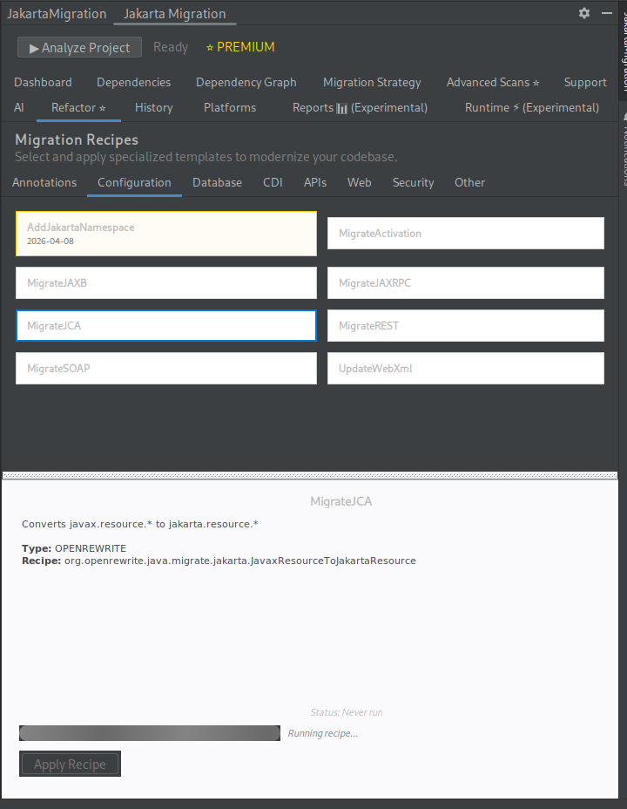Hide the tool window with the minimize dash
This screenshot has width=627, height=809.
pyautogui.click(x=607, y=13)
